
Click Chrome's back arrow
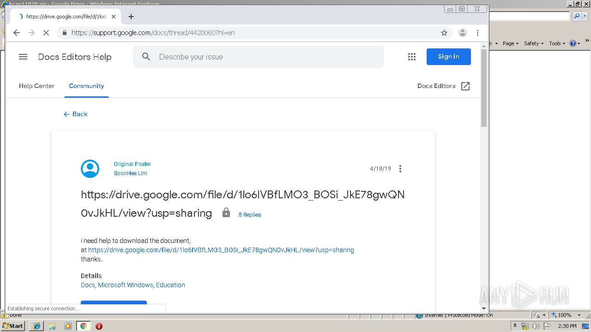pyautogui.click(x=17, y=33)
